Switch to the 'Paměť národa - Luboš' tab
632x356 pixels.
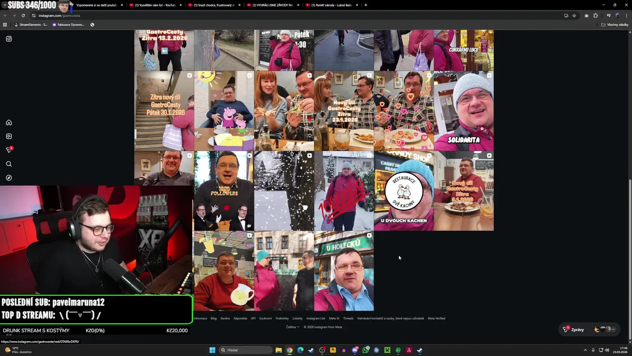click(x=332, y=5)
